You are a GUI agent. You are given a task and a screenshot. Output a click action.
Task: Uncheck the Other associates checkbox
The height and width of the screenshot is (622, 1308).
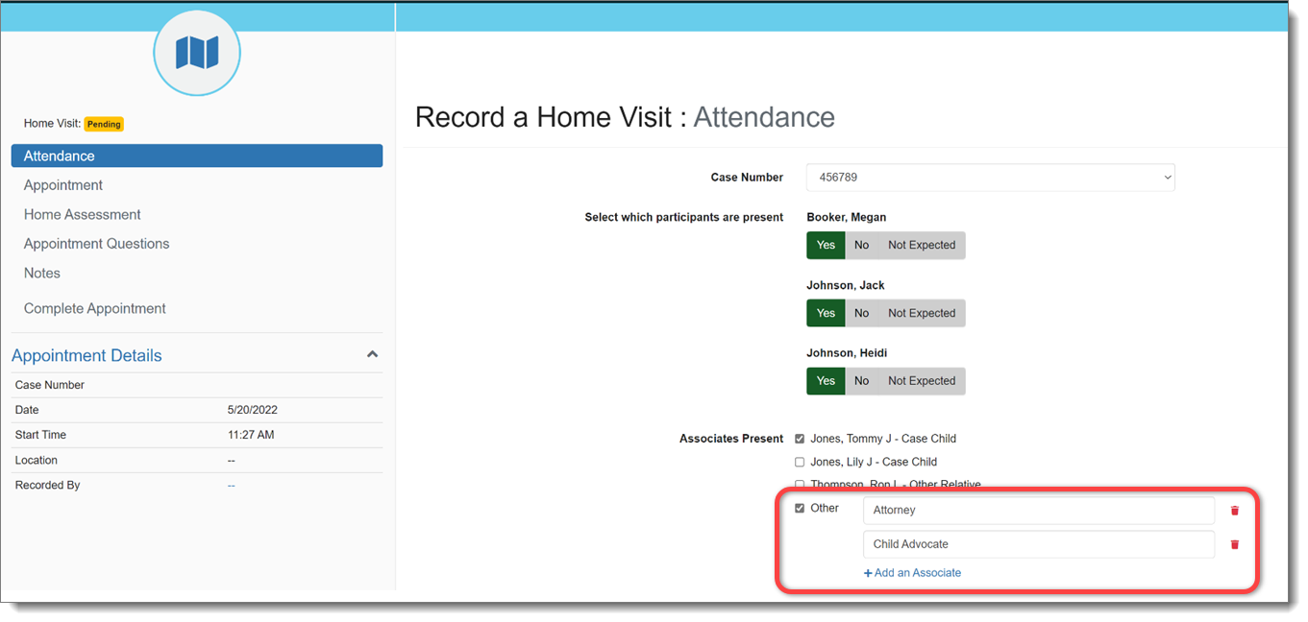pos(800,509)
